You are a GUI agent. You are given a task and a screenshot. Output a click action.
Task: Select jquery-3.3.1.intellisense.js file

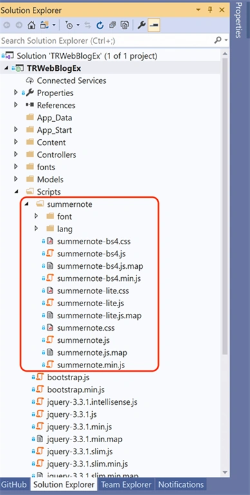92,402
